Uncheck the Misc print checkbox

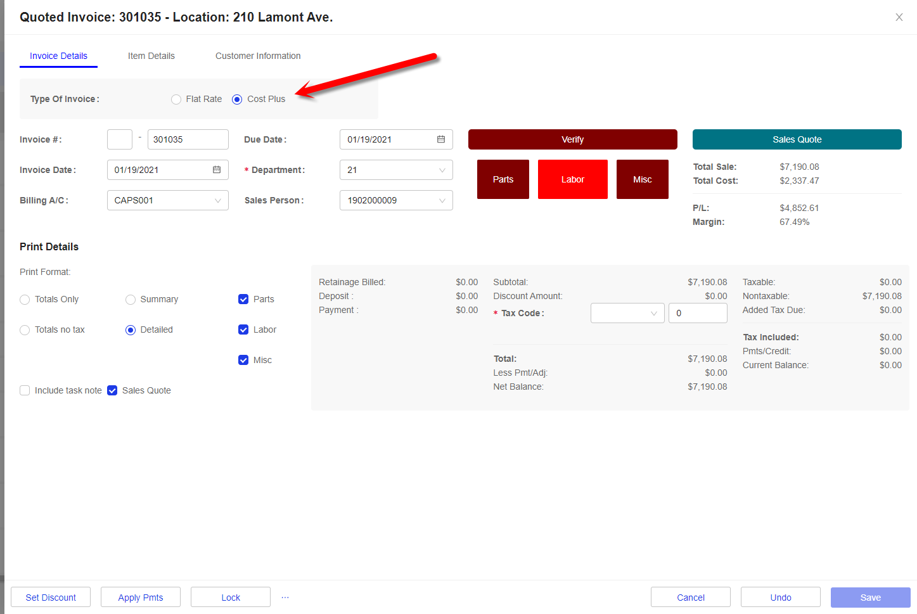(243, 361)
